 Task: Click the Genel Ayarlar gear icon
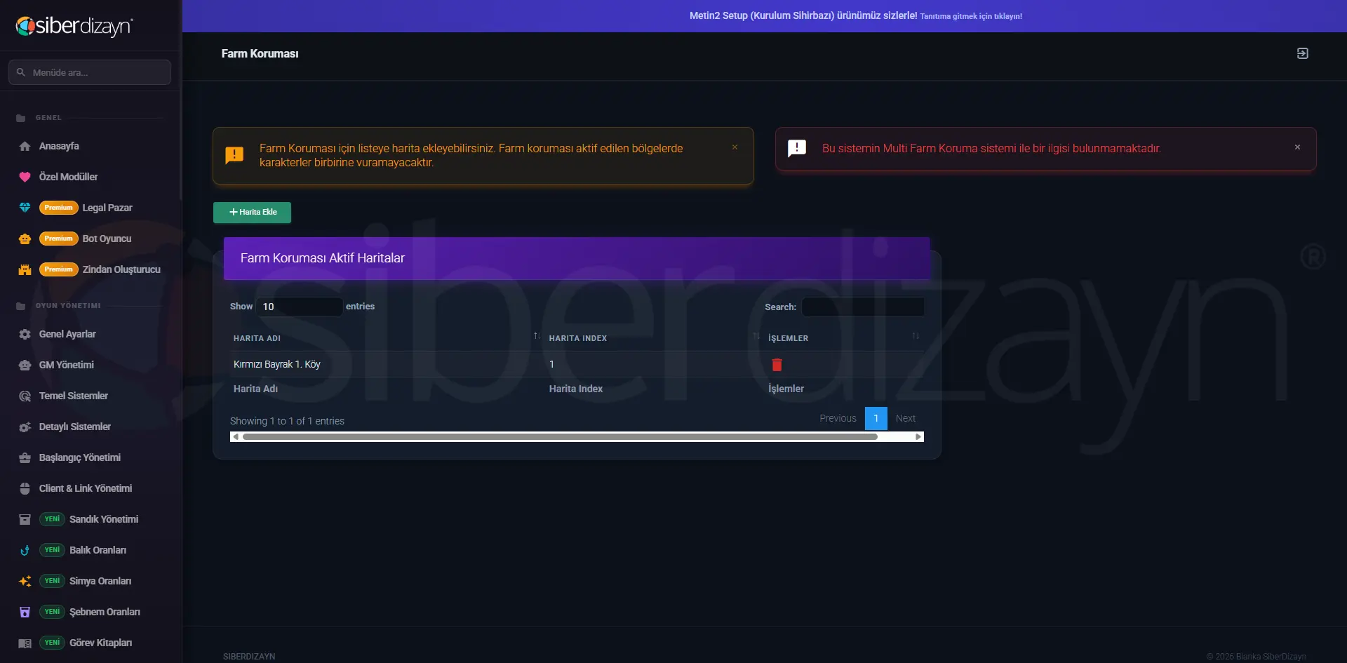[25, 334]
